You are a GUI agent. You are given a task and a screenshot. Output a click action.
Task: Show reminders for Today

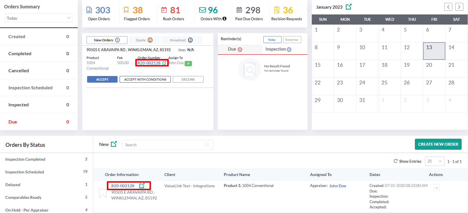[x=272, y=40]
